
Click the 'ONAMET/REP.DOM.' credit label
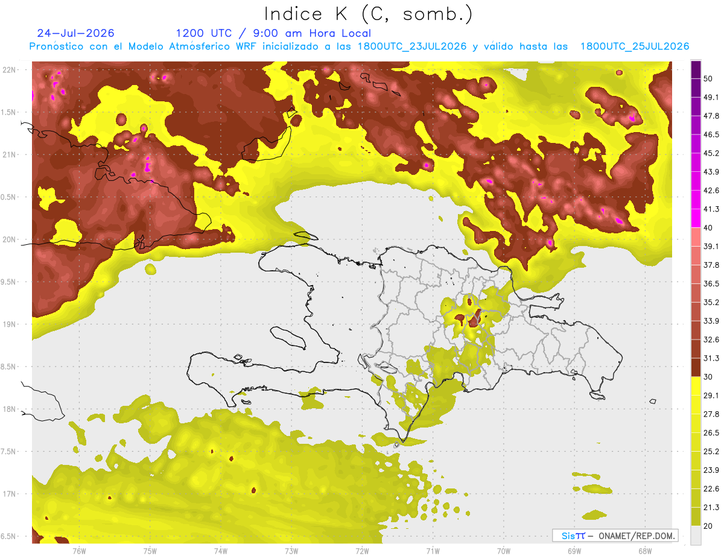(x=637, y=535)
